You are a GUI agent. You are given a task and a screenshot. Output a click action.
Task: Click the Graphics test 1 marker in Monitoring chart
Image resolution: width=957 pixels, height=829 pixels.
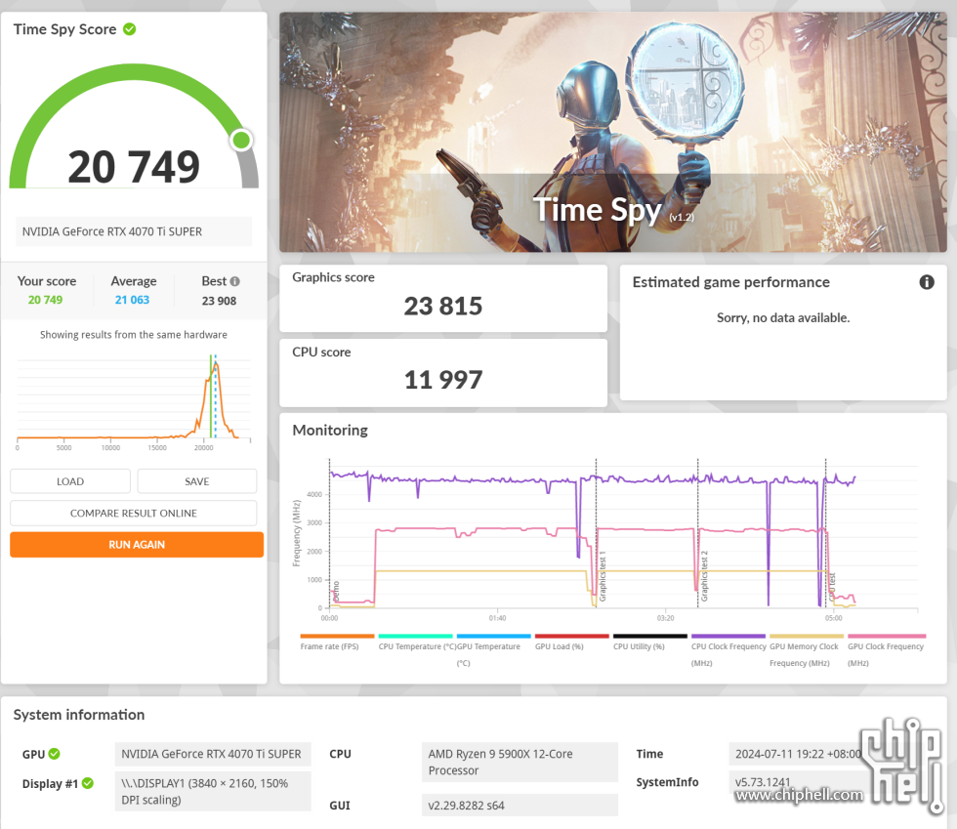coord(602,576)
